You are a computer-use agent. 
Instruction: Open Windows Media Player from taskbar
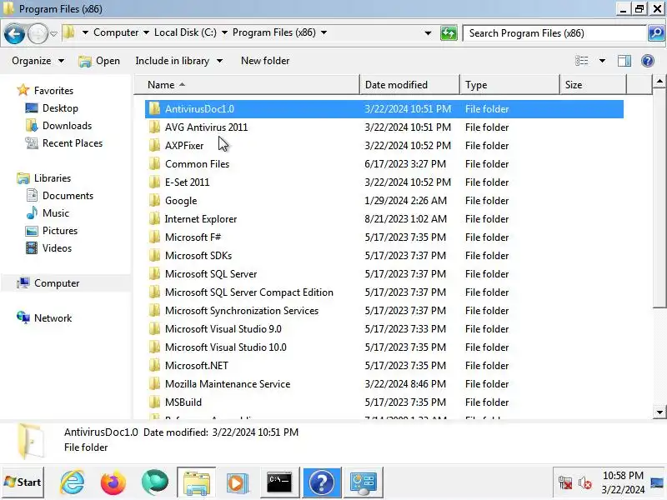pyautogui.click(x=237, y=482)
